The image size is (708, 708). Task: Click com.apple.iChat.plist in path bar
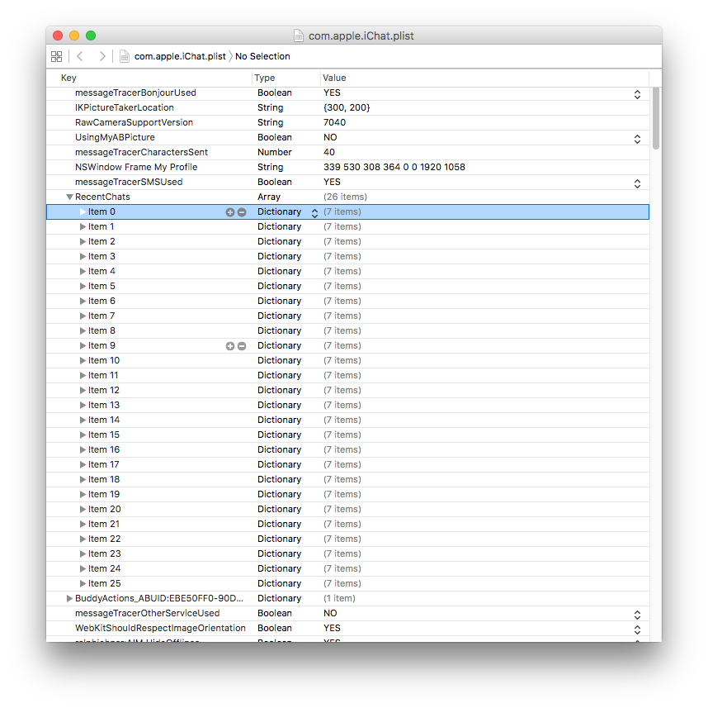pyautogui.click(x=180, y=56)
